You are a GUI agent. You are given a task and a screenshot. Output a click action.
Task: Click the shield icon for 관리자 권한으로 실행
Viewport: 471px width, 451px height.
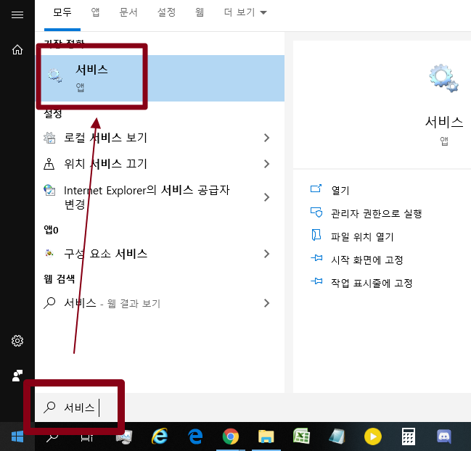(x=316, y=212)
